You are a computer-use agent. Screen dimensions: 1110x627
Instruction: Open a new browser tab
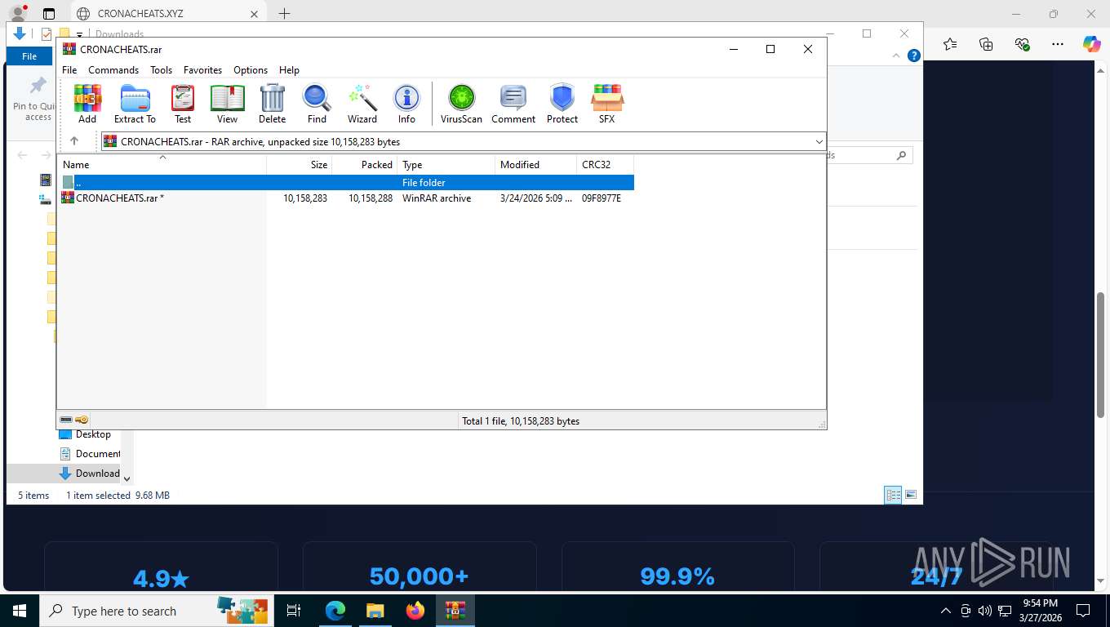[284, 14]
